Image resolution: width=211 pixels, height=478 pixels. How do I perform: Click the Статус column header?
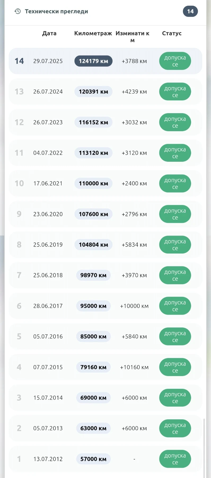pyautogui.click(x=172, y=33)
